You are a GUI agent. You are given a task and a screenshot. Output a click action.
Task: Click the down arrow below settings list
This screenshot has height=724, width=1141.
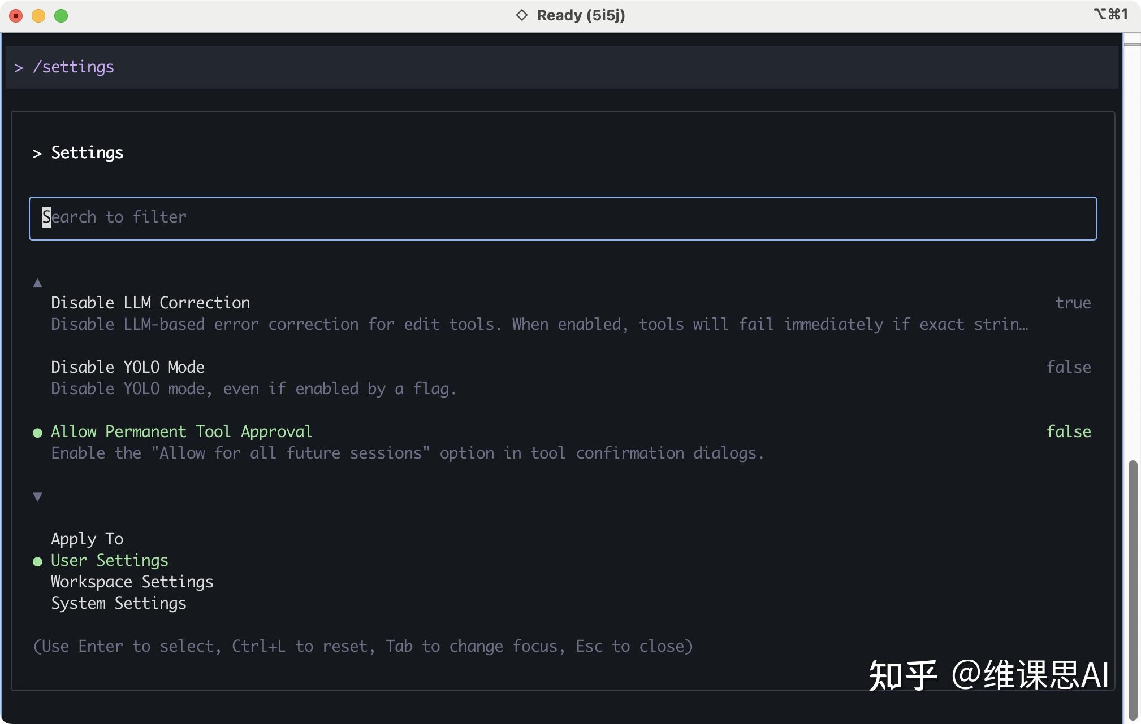(x=37, y=497)
